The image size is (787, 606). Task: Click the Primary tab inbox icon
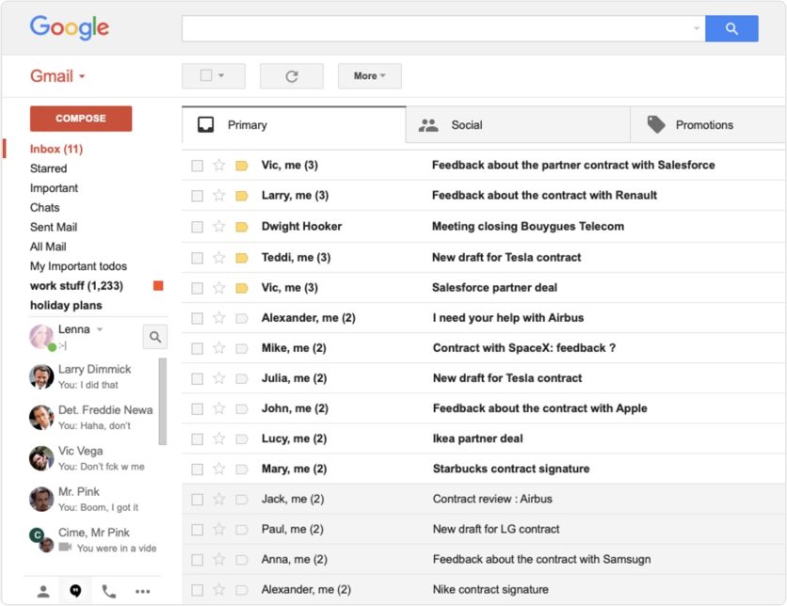coord(206,125)
